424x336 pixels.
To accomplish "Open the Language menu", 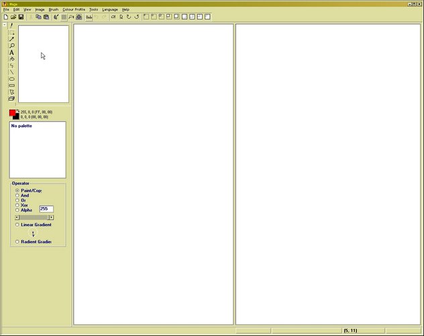I will click(109, 9).
